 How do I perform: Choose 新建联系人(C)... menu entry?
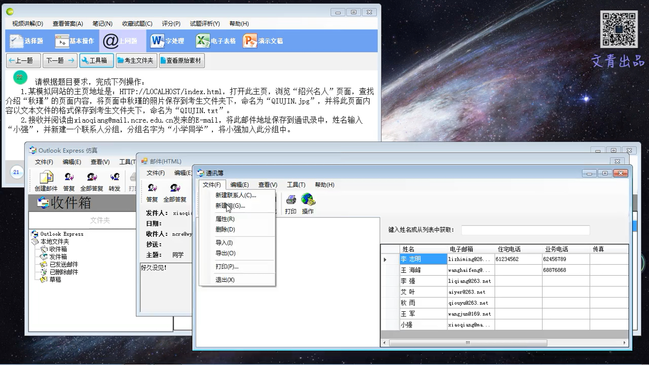(x=237, y=195)
